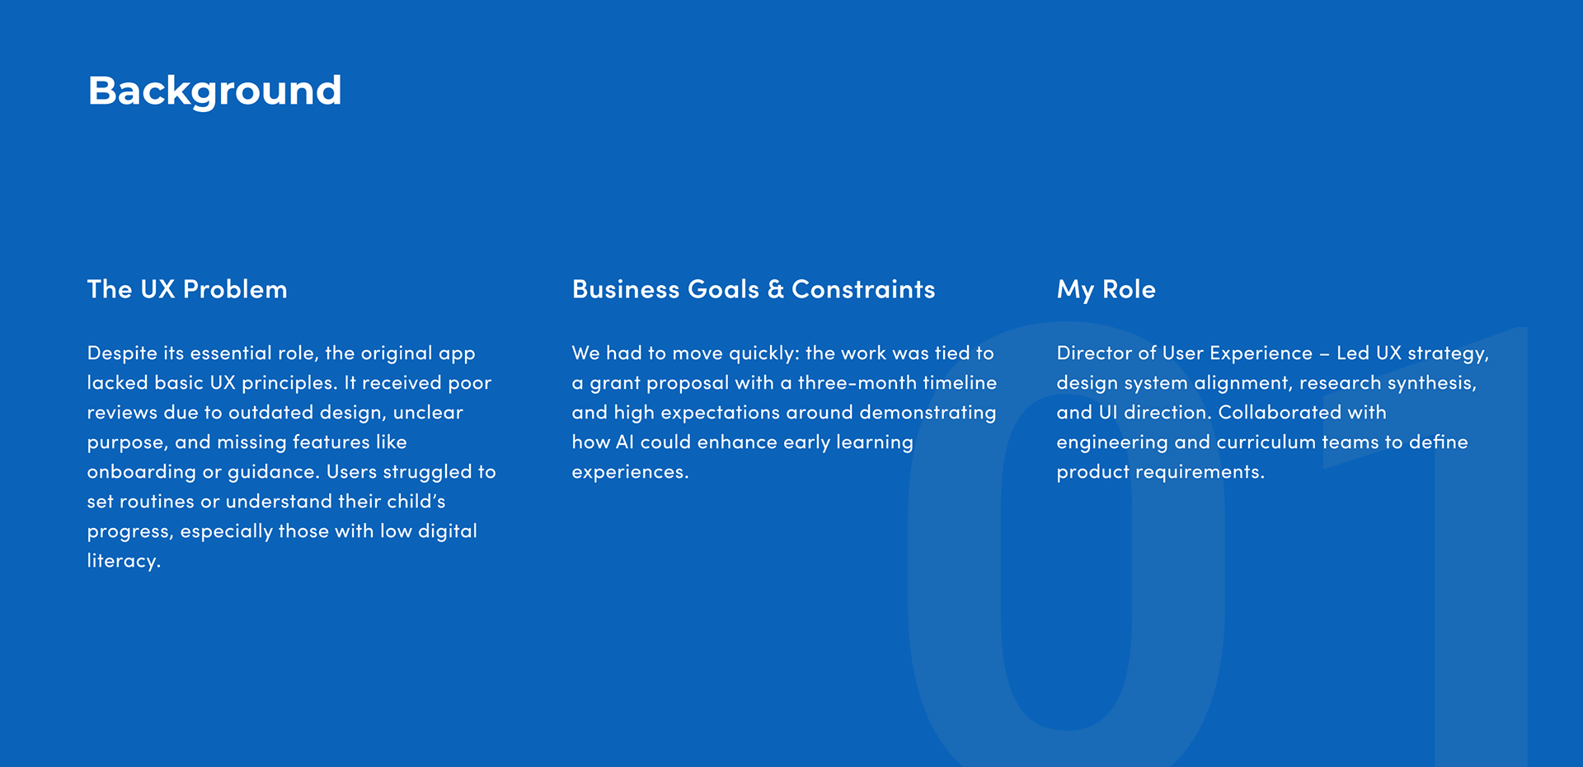Image resolution: width=1583 pixels, height=767 pixels.
Task: Click line 'and high expectations around demonstrating'
Action: [x=783, y=413]
